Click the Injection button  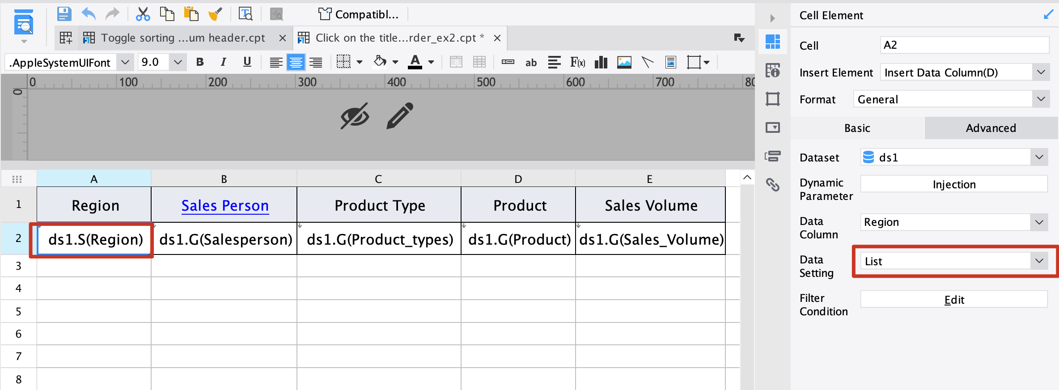954,184
